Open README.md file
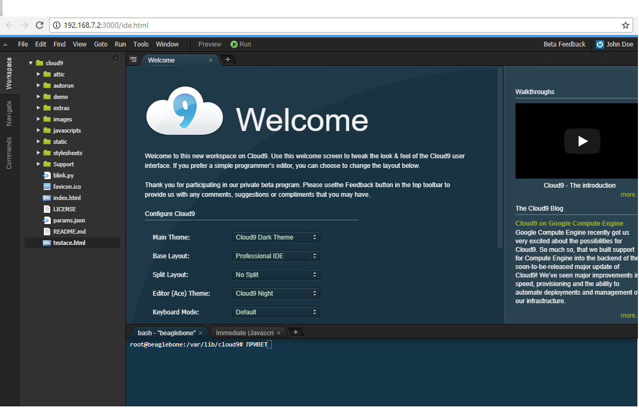 coord(70,232)
